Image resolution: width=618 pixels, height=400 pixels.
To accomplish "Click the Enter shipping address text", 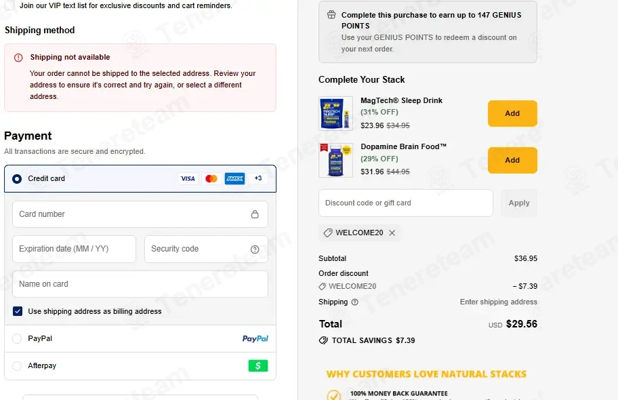I will 498,302.
